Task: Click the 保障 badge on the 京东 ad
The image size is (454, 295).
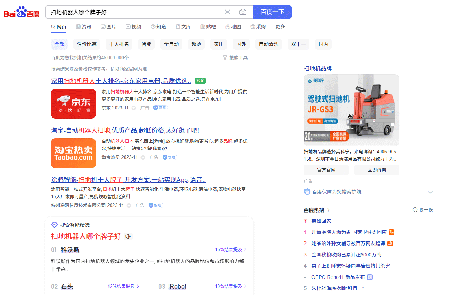Action: tap(161, 108)
